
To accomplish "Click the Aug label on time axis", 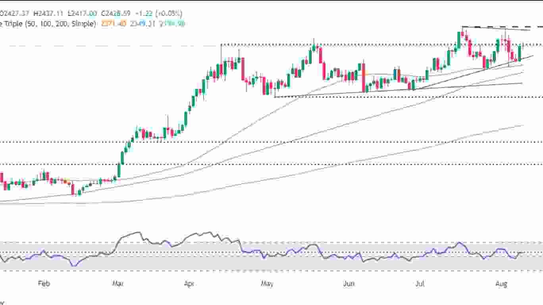I will tap(502, 284).
